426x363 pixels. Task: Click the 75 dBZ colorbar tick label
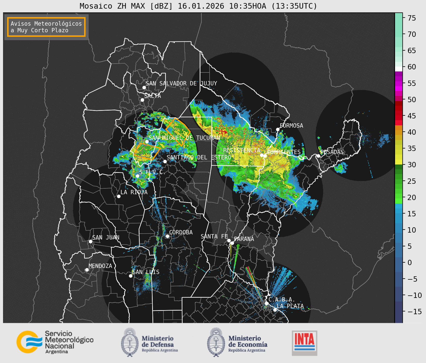click(412, 18)
